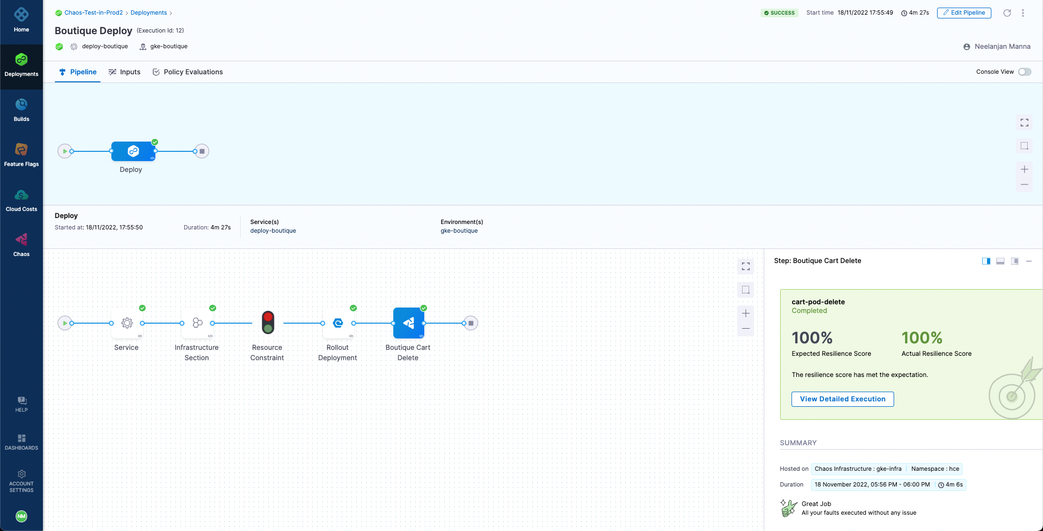Image resolution: width=1043 pixels, height=531 pixels.
Task: Navigate to Cloud Costs module
Action: coord(21,199)
